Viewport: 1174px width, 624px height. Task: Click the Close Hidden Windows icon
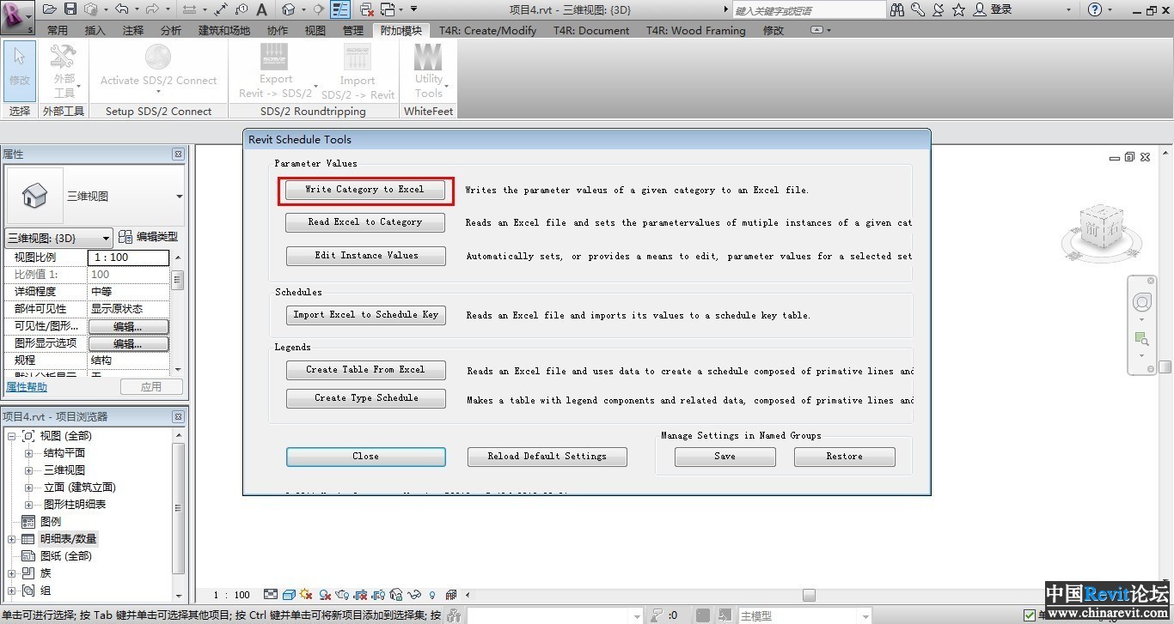(367, 9)
